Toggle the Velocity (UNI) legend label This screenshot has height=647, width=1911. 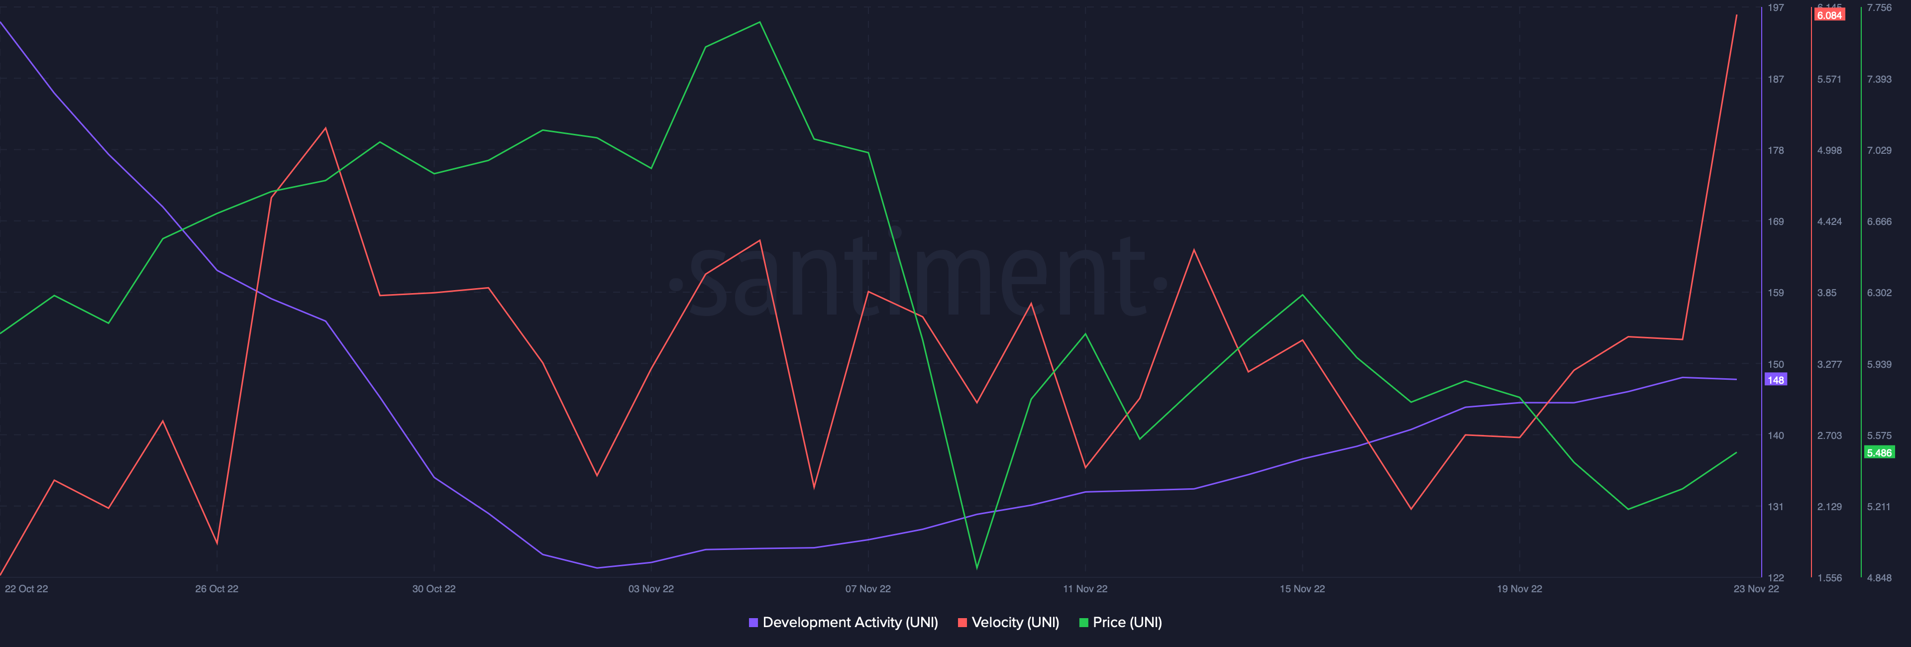1015,623
